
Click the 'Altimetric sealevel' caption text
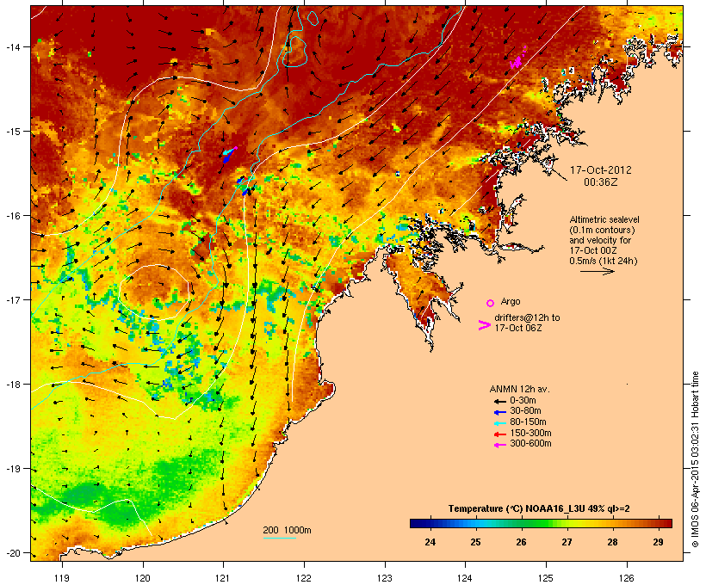coord(604,219)
